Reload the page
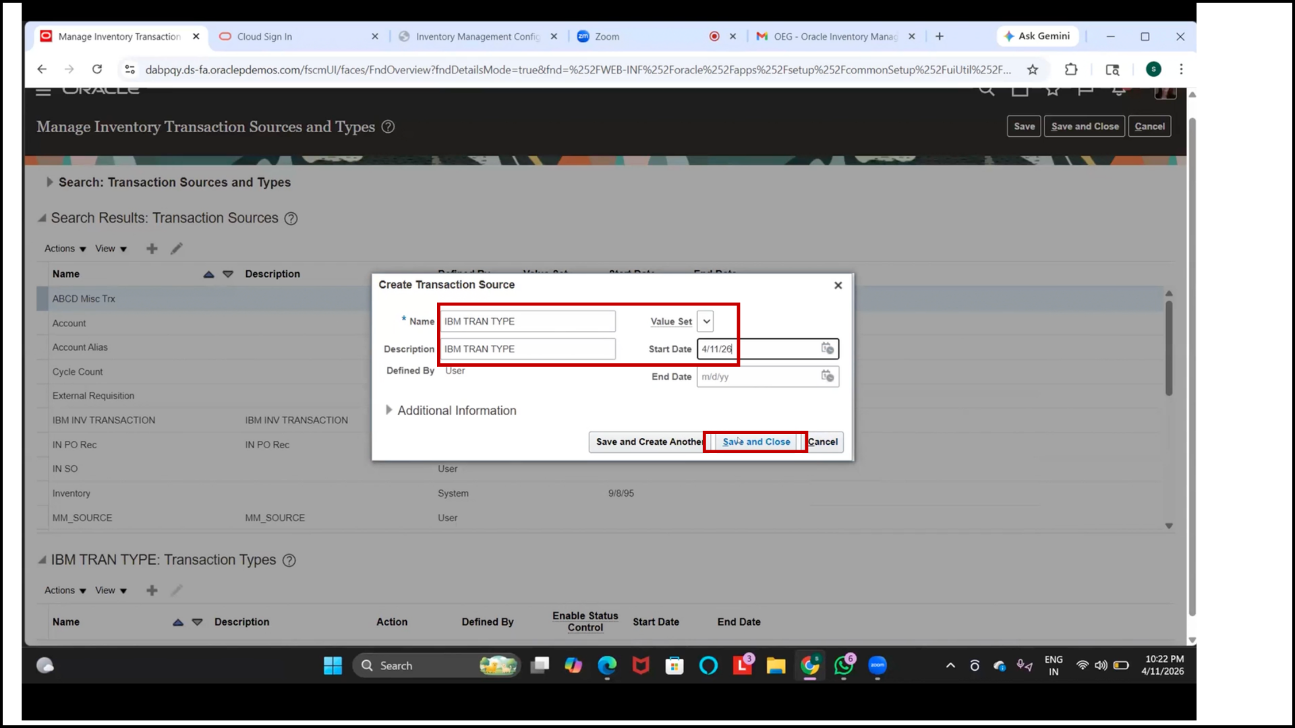Viewport: 1295px width, 728px height. pos(97,69)
